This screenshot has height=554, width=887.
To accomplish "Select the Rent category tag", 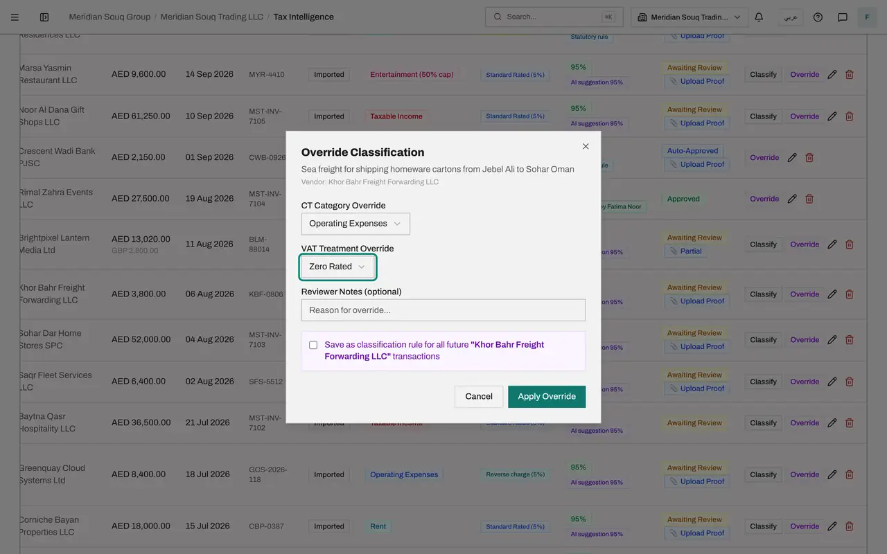I will pyautogui.click(x=378, y=526).
